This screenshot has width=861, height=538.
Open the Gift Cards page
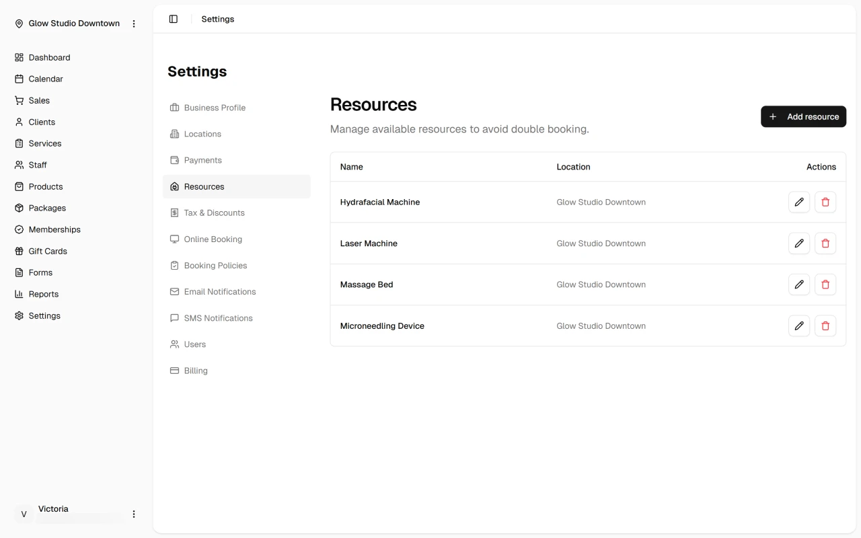point(76,251)
